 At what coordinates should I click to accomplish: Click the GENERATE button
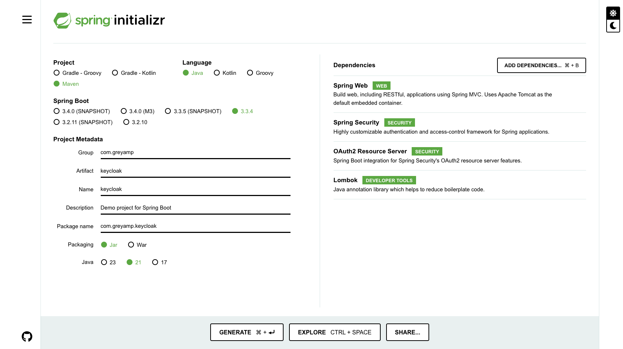(x=247, y=332)
